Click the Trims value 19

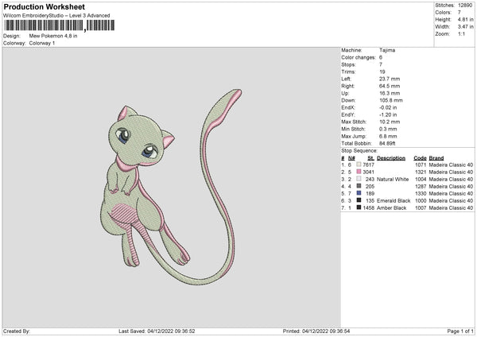click(x=382, y=72)
